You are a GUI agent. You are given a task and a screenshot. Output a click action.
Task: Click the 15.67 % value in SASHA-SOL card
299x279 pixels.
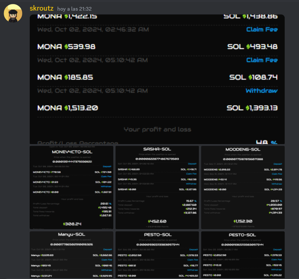click(x=191, y=201)
